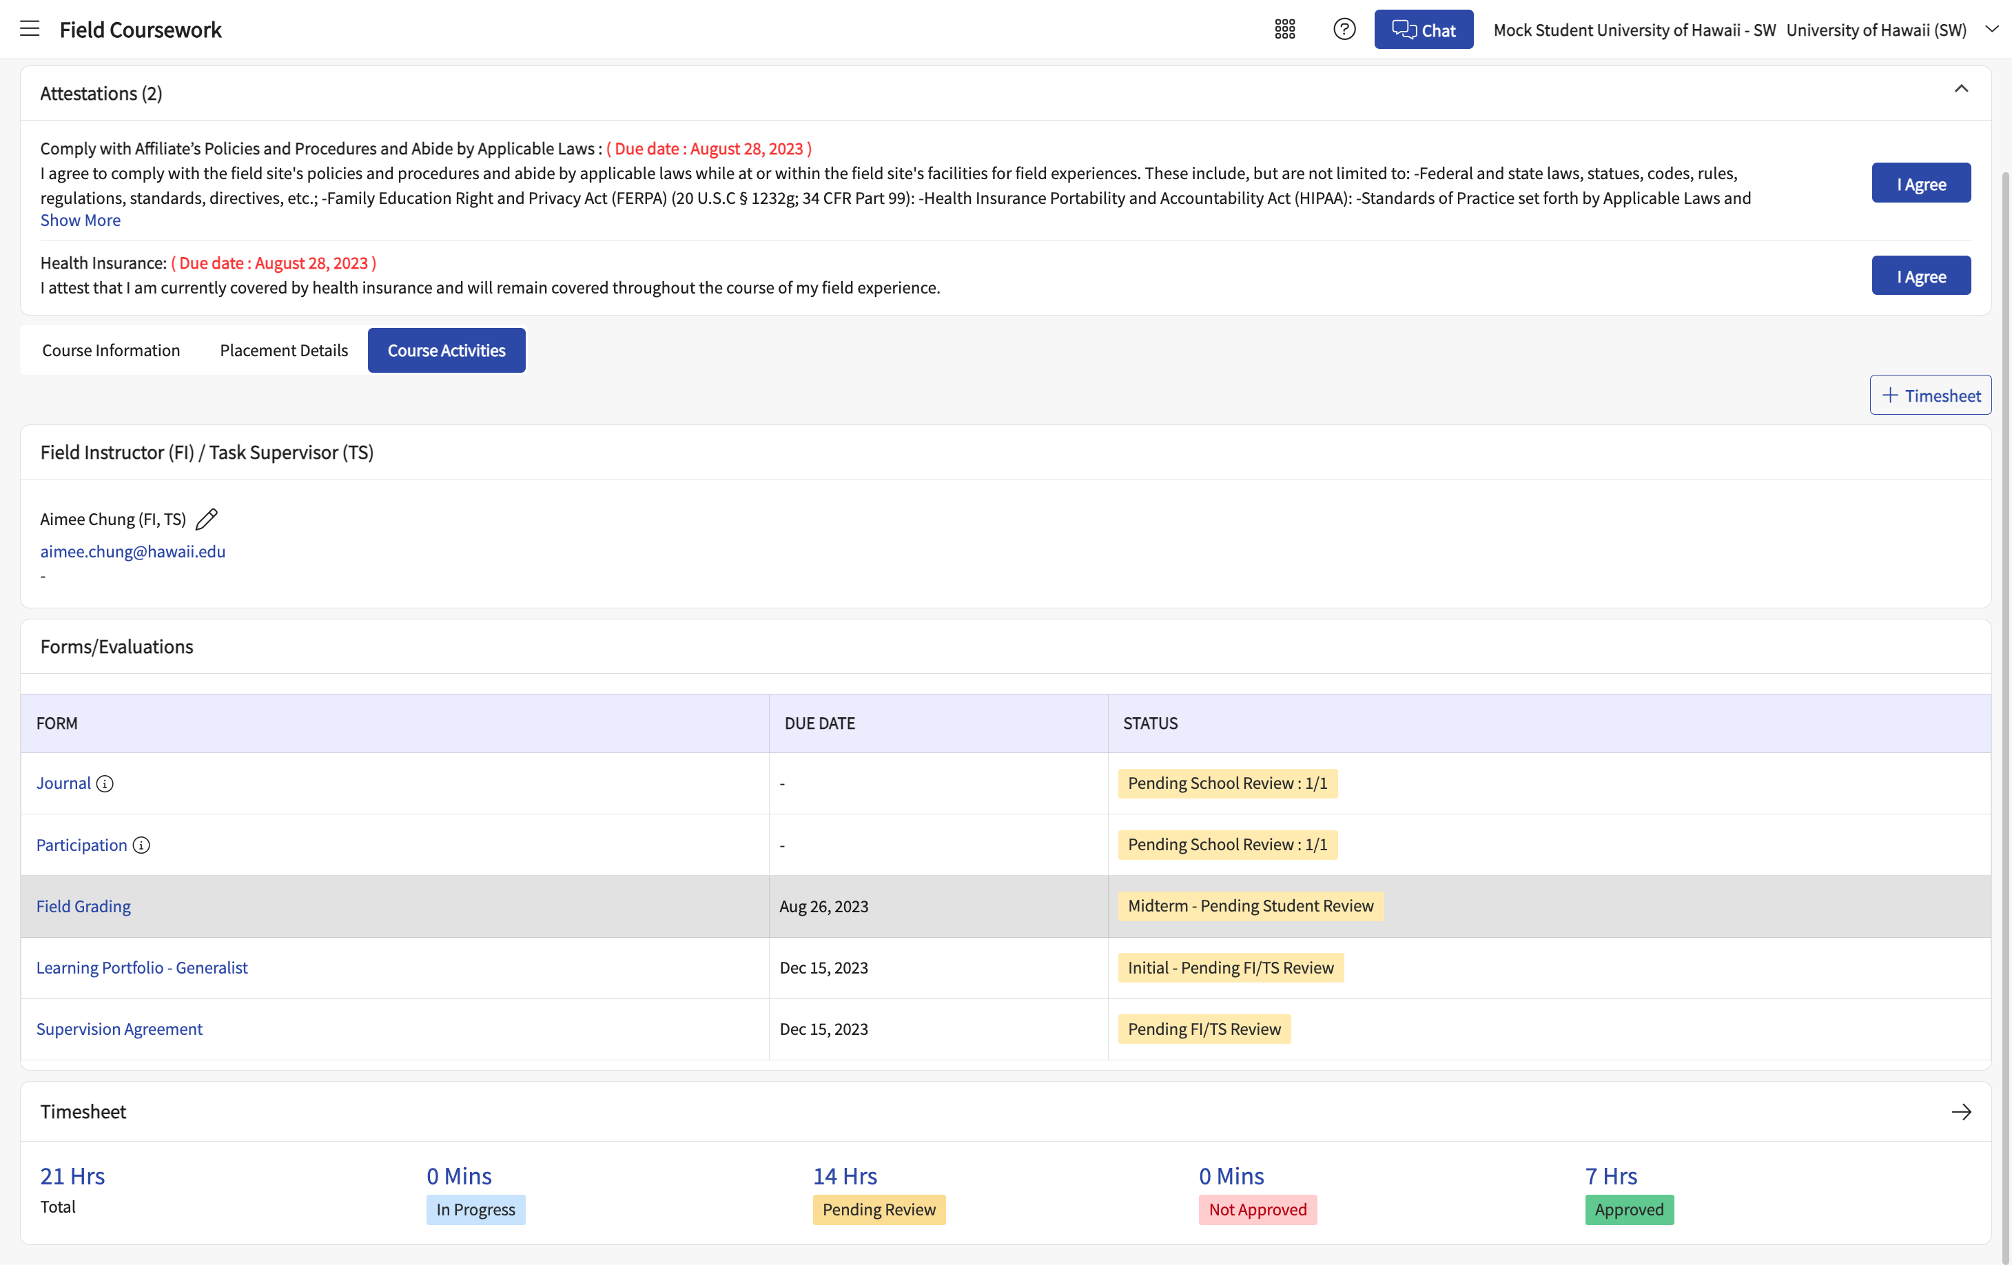Add a new Timesheet entry
This screenshot has width=2012, height=1265.
click(x=1930, y=395)
